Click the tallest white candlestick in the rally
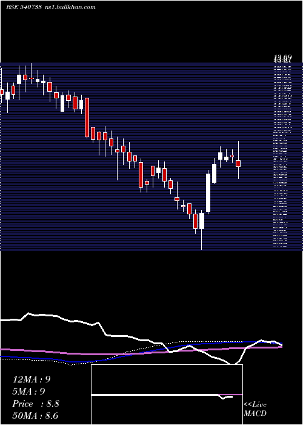303x425 pixels. pyautogui.click(x=208, y=192)
